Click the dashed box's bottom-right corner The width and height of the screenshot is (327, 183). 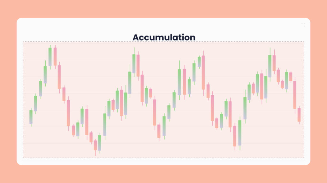coord(304,158)
